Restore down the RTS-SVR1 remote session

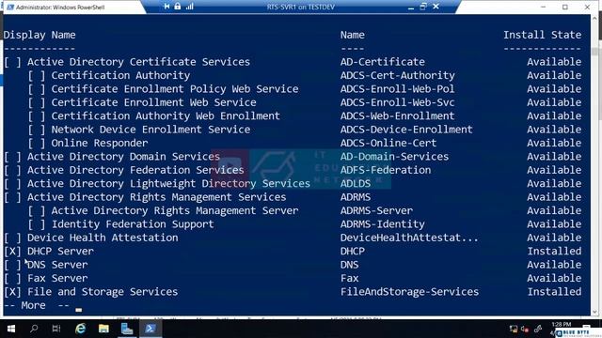click(x=423, y=7)
